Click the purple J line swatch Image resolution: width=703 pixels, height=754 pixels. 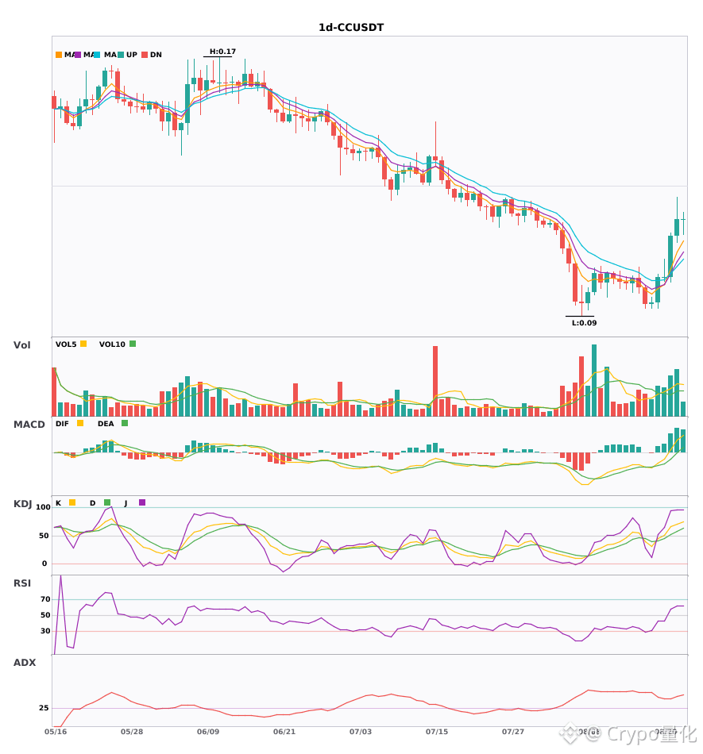tap(142, 502)
